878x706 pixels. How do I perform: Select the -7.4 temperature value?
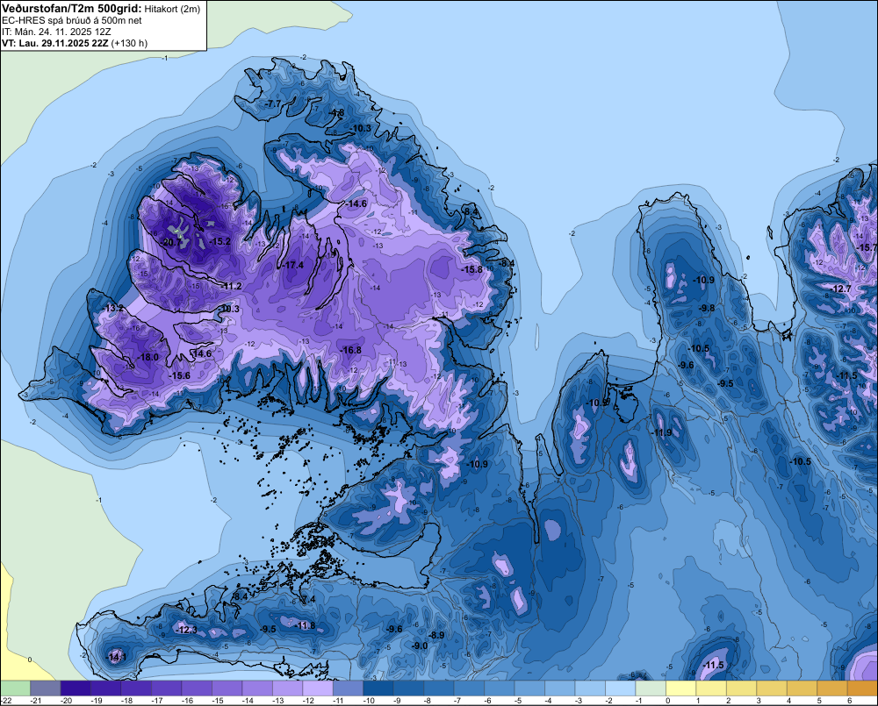click(x=308, y=600)
